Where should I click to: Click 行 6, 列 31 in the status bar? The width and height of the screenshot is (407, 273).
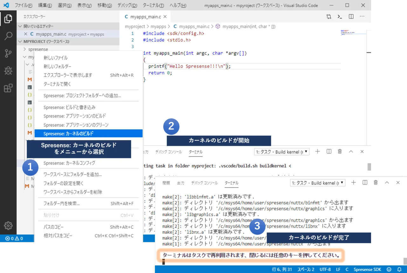click(x=282, y=270)
